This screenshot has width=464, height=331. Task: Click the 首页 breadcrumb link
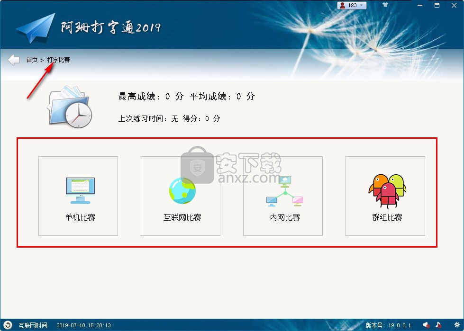(32, 60)
